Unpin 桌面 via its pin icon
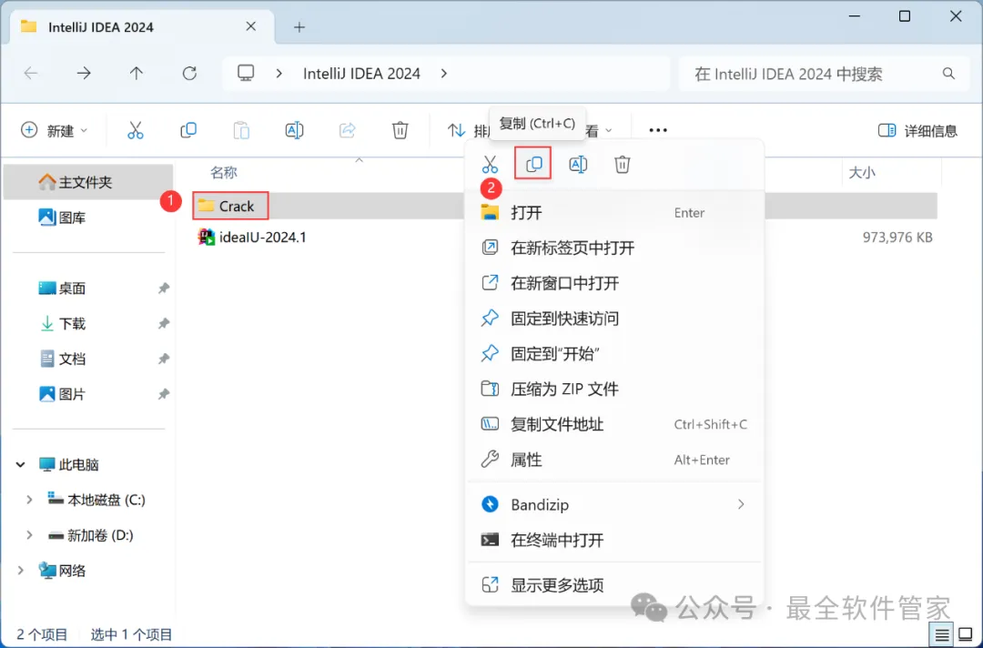This screenshot has height=648, width=983. [x=164, y=289]
